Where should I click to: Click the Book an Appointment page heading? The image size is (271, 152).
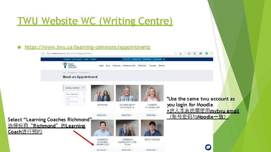click(x=80, y=77)
